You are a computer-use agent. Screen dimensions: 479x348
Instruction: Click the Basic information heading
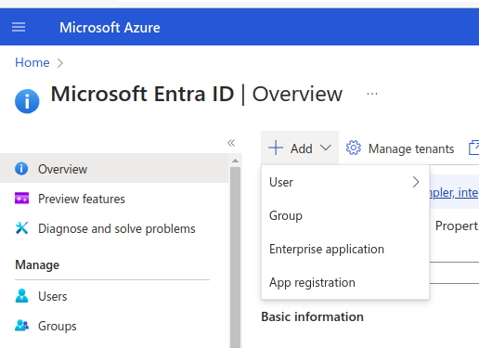click(x=313, y=316)
